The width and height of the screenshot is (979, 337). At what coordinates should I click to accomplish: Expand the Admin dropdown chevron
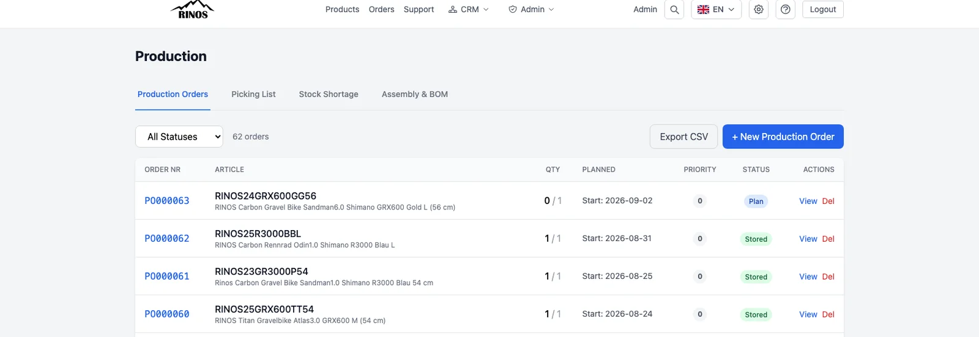point(551,9)
